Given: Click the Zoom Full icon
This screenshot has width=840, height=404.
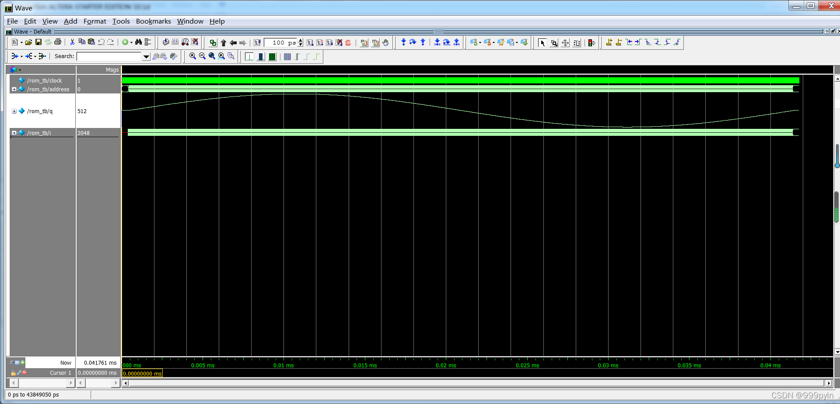Looking at the screenshot, I should point(212,56).
